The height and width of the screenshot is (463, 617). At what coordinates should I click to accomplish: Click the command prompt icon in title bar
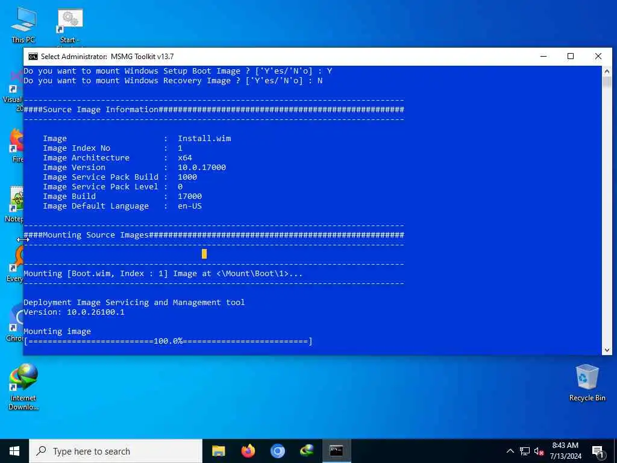pos(33,57)
